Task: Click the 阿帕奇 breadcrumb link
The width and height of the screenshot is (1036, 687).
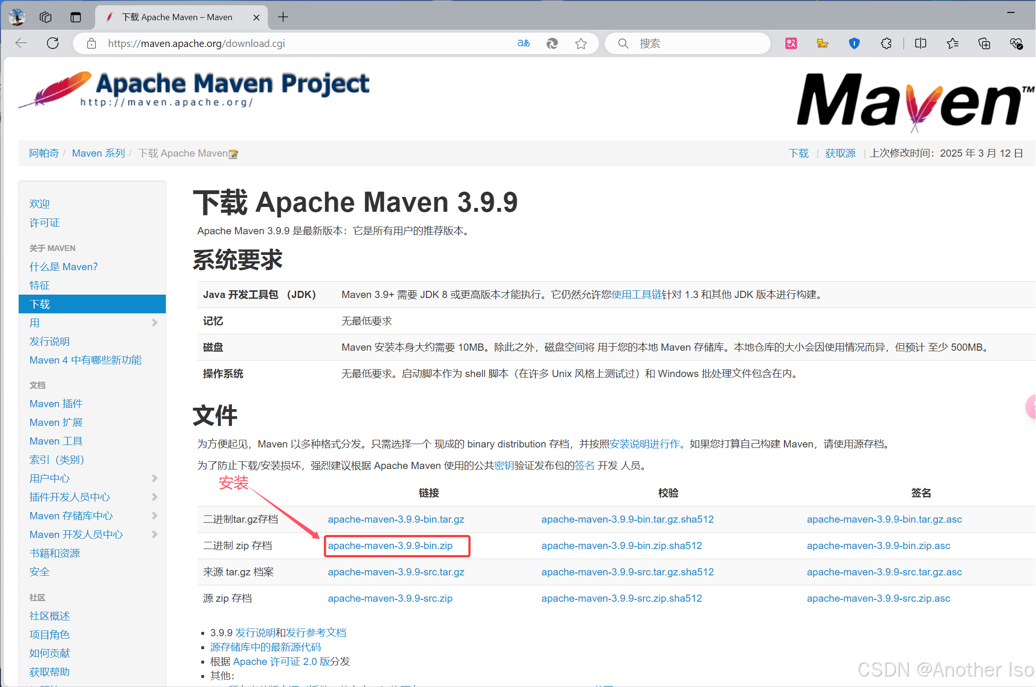Action: click(44, 153)
